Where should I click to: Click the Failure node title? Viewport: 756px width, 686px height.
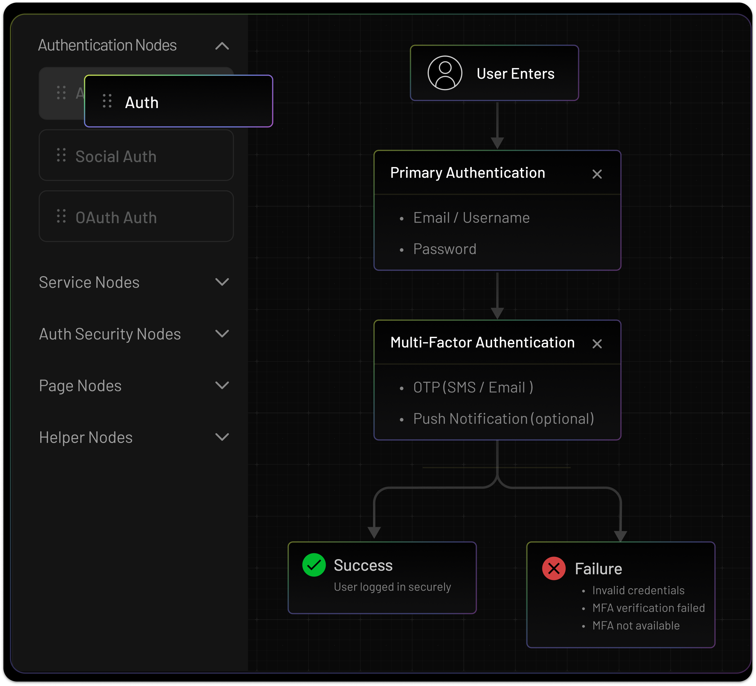click(598, 569)
